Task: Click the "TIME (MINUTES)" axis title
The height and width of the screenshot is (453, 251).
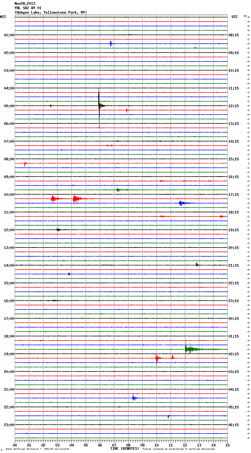Action: (x=125, y=449)
